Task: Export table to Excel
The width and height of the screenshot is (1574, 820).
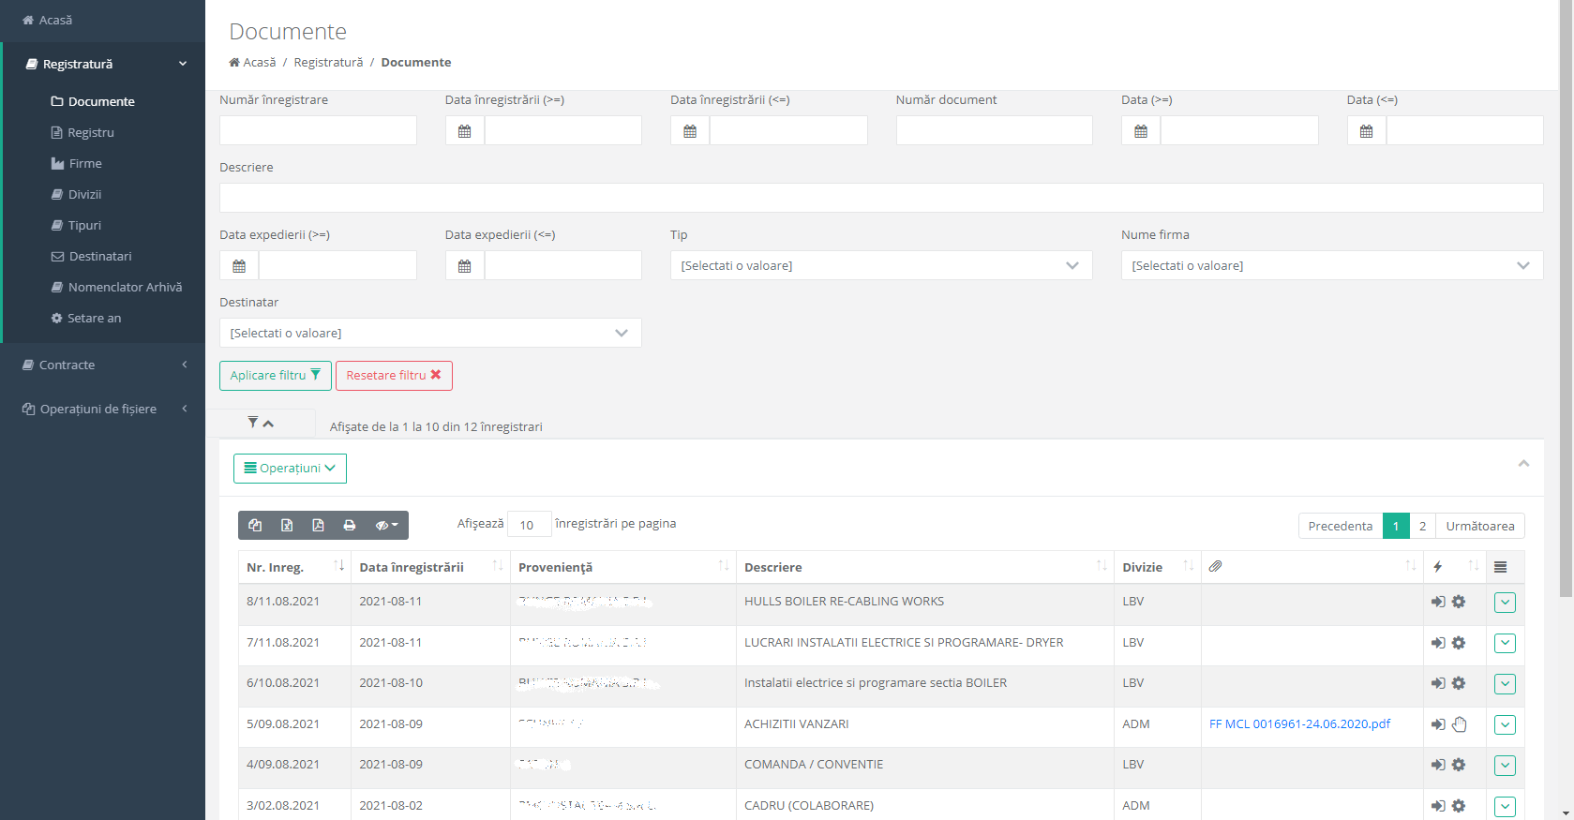Action: (x=287, y=526)
